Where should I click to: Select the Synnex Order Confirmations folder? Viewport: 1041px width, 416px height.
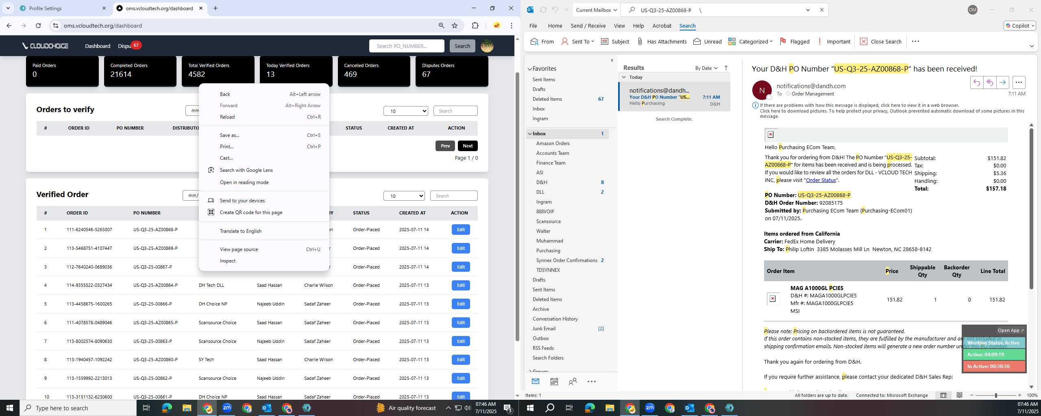(x=568, y=260)
